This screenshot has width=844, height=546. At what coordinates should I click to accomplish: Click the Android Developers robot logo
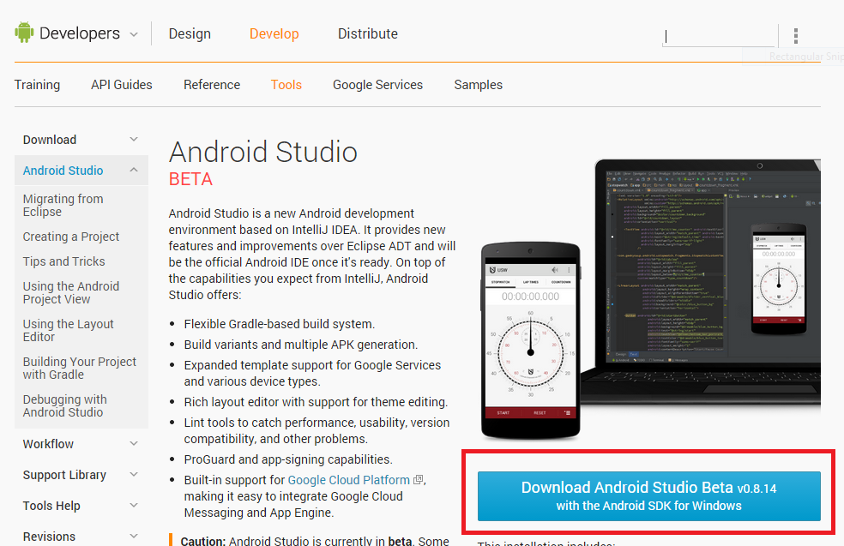point(27,32)
